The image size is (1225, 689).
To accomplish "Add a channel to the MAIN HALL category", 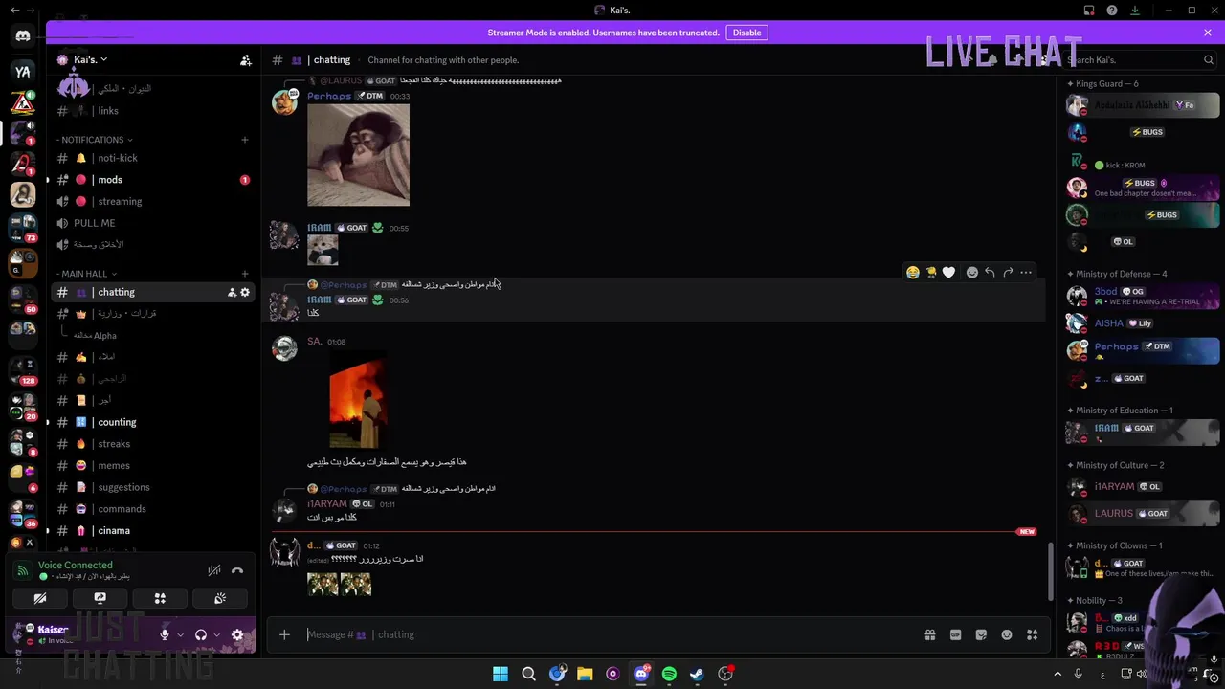I will coord(244,274).
